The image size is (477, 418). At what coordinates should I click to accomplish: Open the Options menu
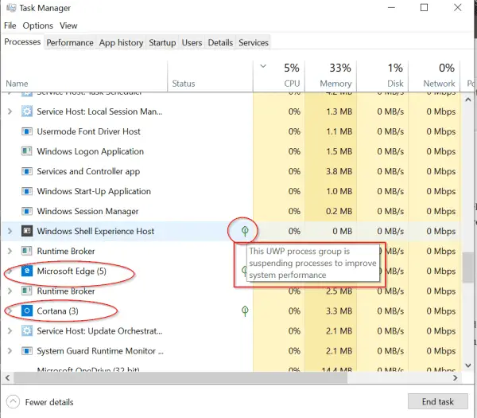point(37,25)
